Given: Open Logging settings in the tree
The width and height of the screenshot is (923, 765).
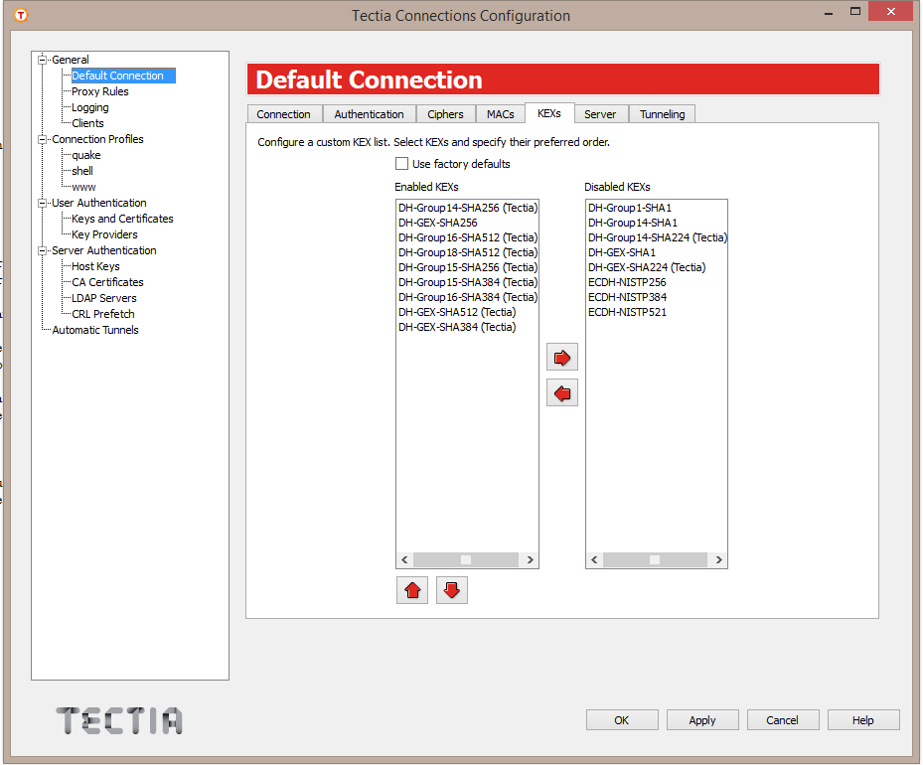Looking at the screenshot, I should click(x=90, y=107).
